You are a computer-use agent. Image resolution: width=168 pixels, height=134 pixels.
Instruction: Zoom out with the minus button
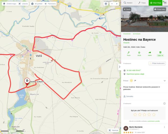(x=112, y=4)
